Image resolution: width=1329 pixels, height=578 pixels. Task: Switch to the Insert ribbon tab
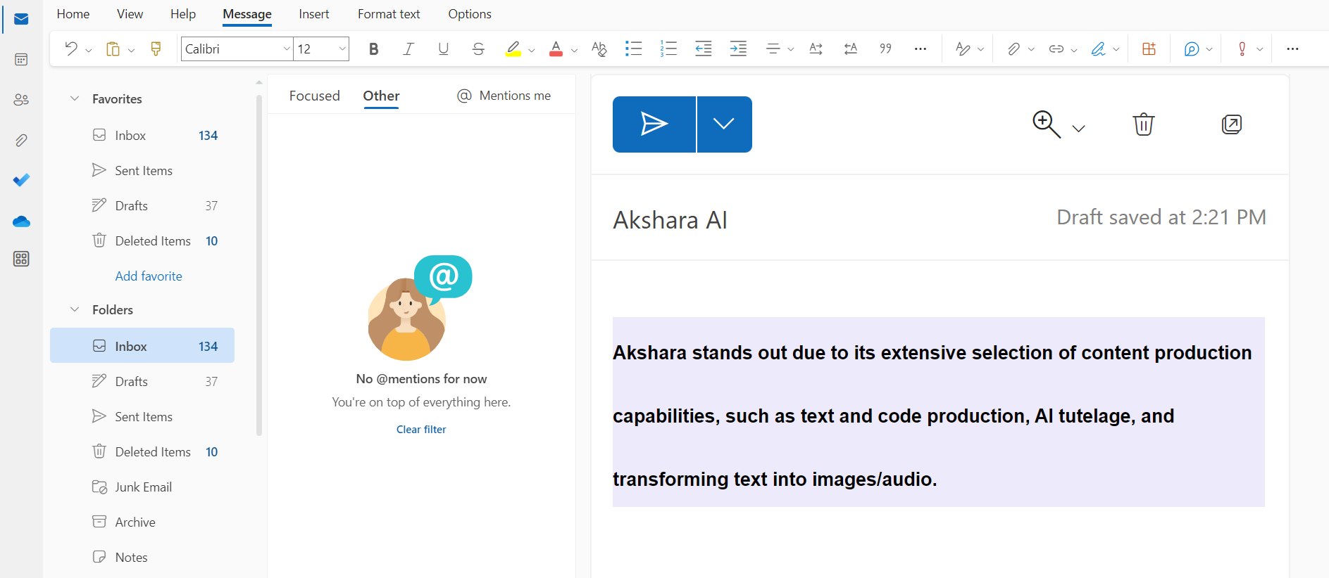coord(313,14)
